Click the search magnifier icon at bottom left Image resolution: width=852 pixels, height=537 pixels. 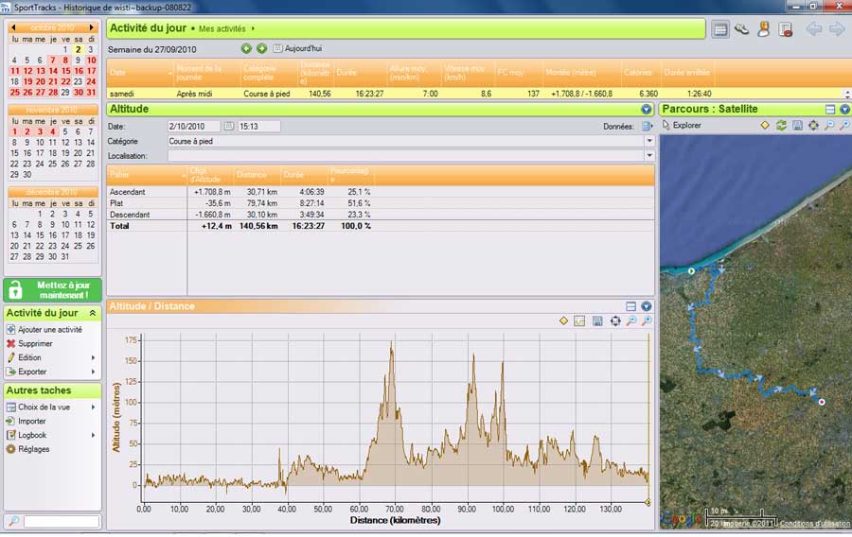13,522
